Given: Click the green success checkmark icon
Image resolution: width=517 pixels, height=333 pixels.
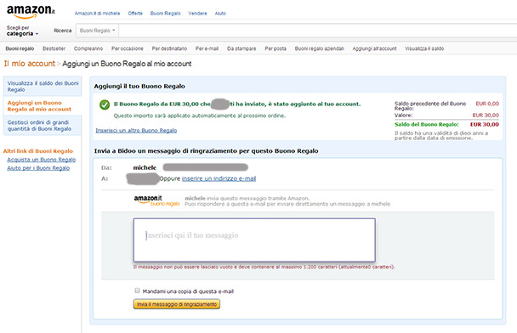Looking at the screenshot, I should pos(105,104).
